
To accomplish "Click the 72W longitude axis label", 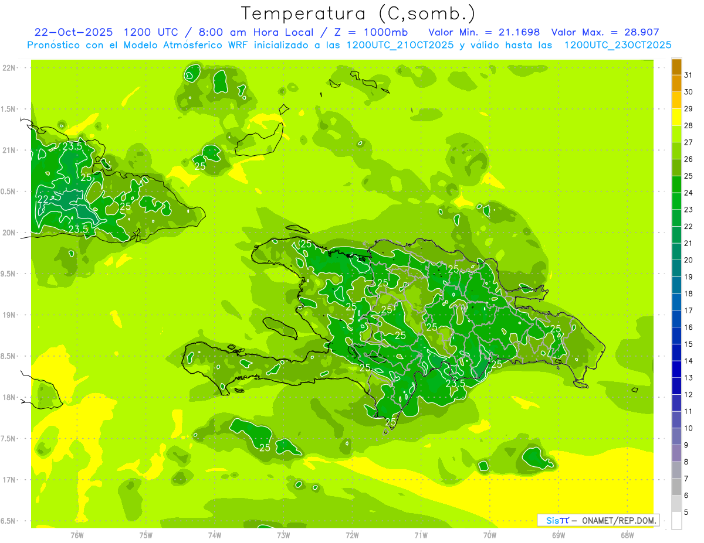I will pos(352,535).
